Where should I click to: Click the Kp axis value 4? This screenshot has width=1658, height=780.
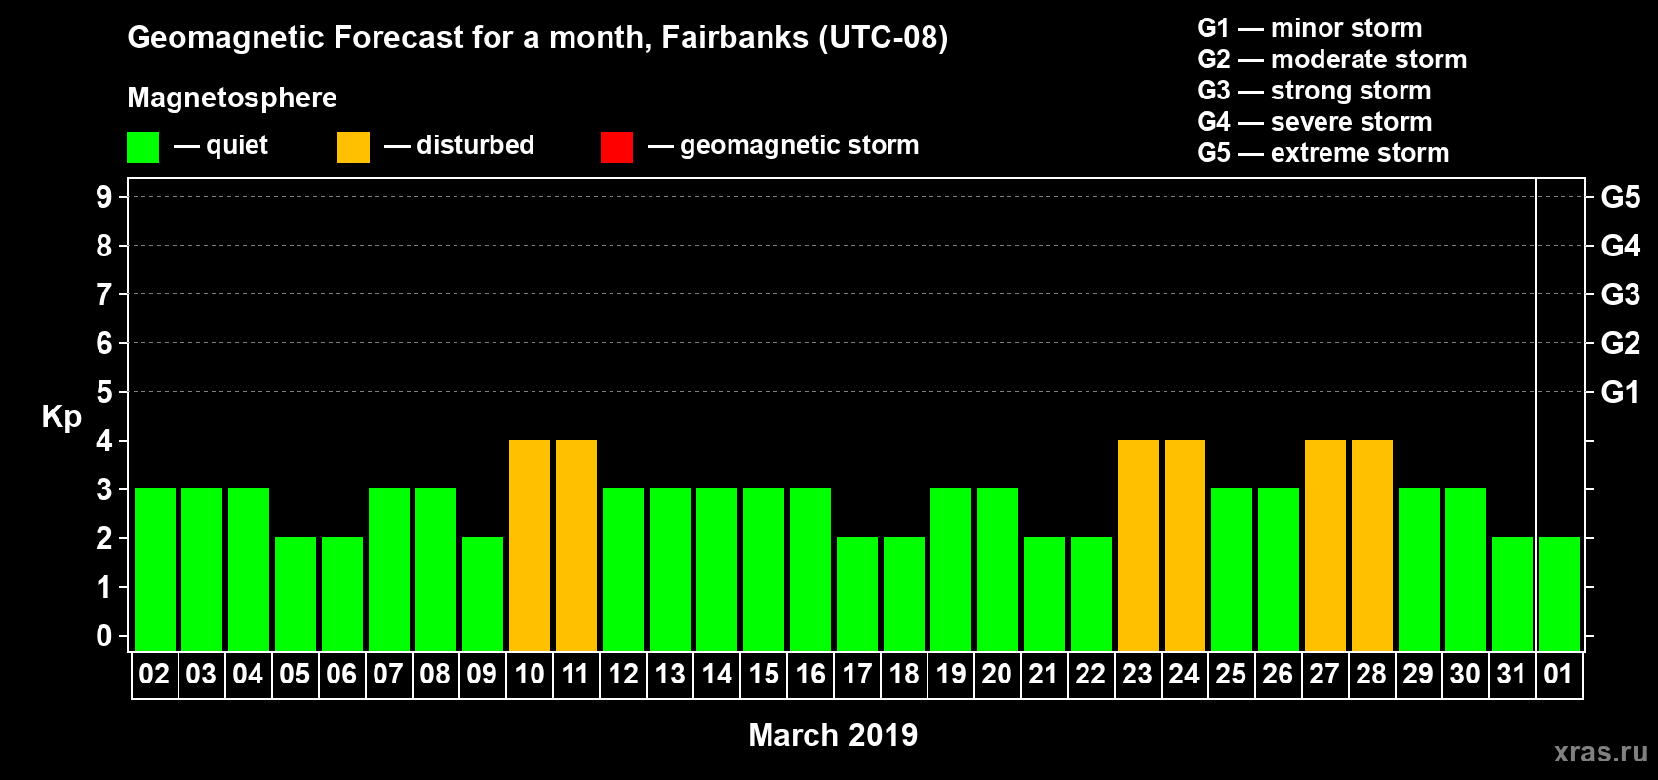104,441
